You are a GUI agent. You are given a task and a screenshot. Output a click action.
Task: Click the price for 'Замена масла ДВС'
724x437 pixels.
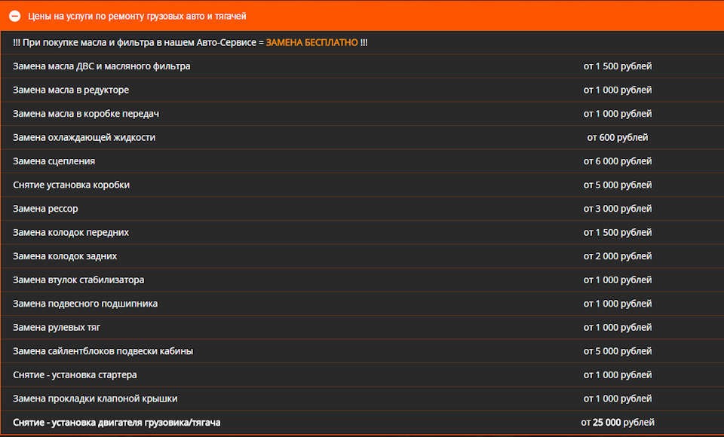click(x=618, y=66)
